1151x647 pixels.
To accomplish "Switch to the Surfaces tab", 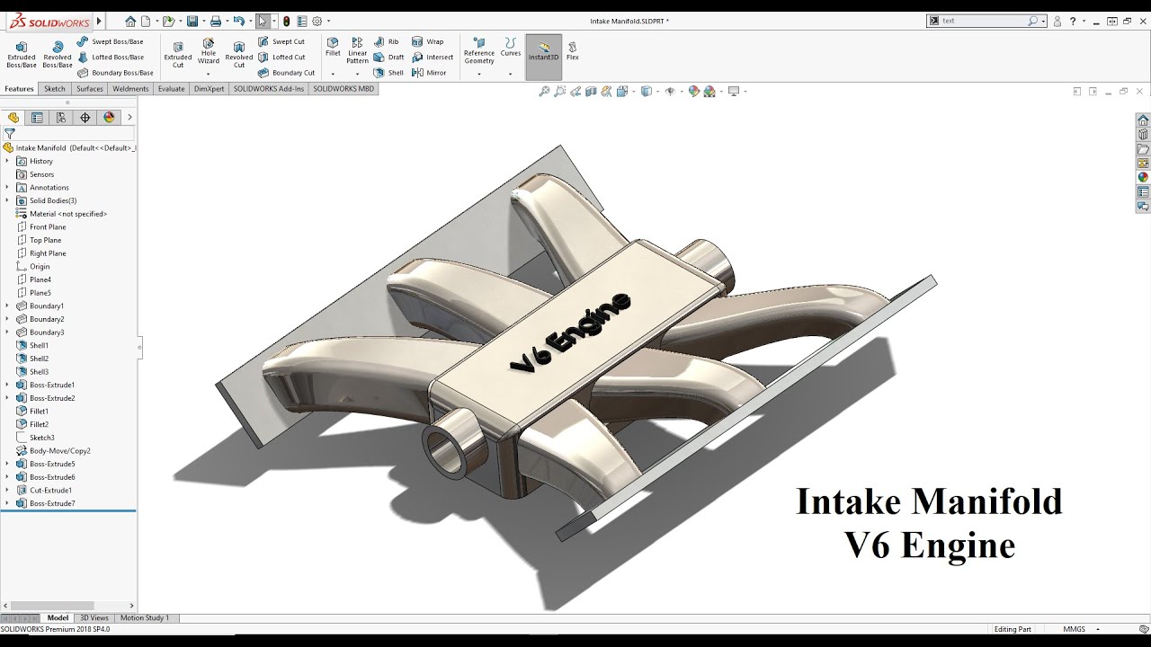I will tap(90, 89).
